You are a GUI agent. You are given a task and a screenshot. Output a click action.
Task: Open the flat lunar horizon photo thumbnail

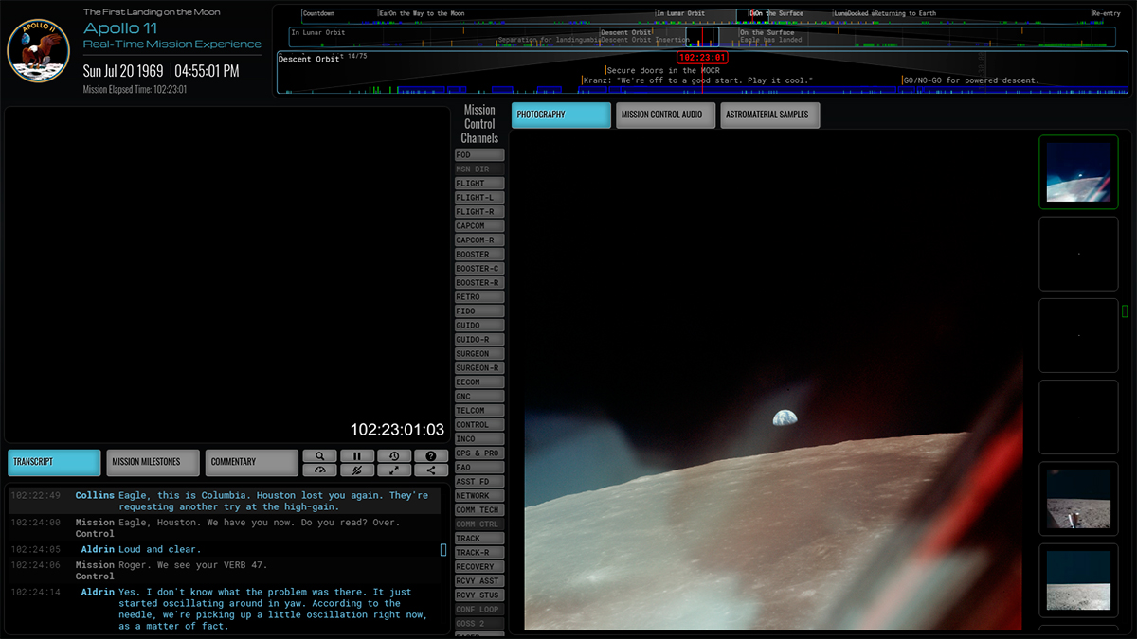coord(1078,580)
